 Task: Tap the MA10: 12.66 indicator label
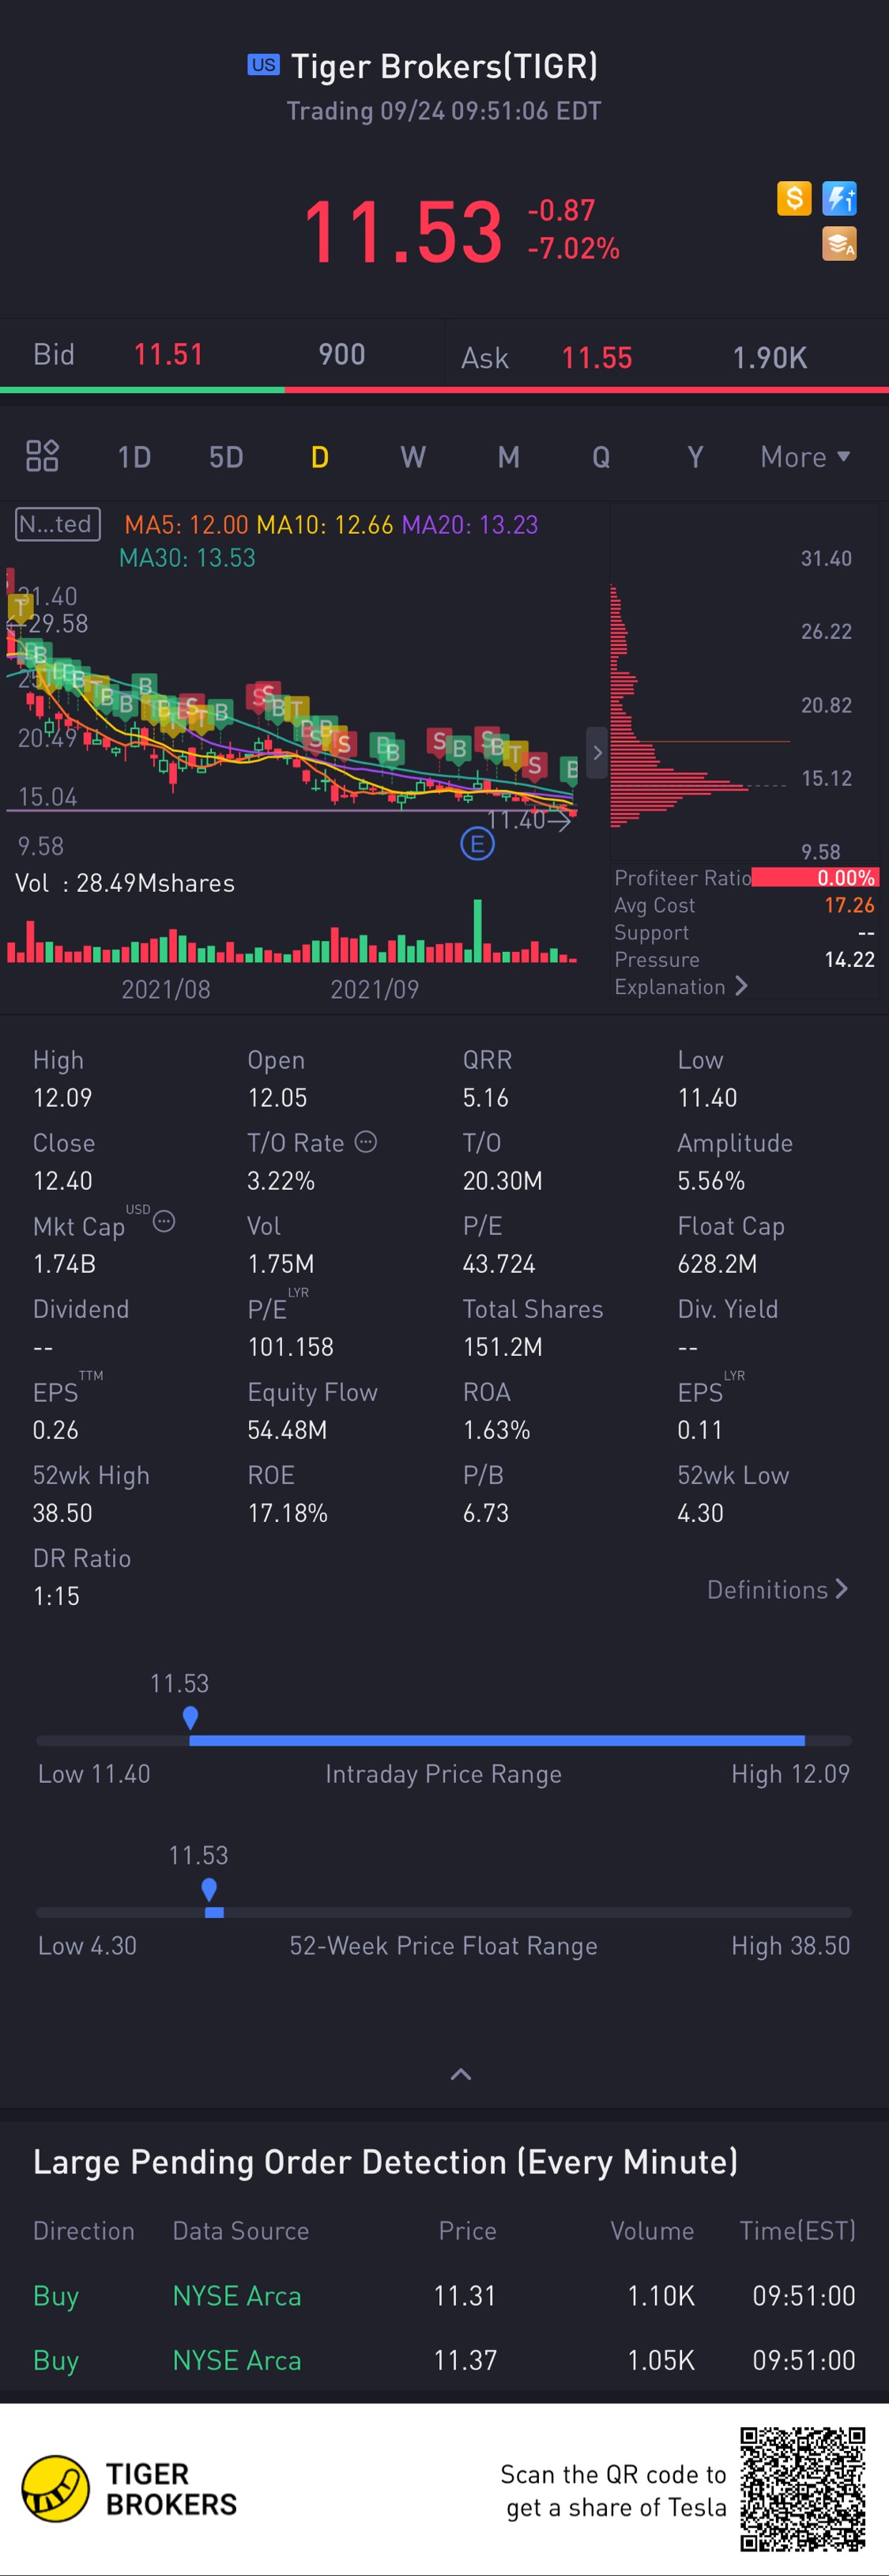pyautogui.click(x=325, y=524)
